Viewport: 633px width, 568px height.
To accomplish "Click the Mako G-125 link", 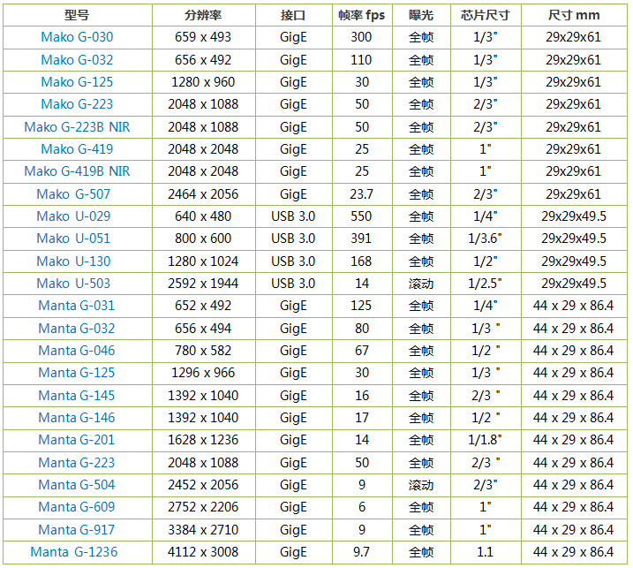I will [77, 82].
